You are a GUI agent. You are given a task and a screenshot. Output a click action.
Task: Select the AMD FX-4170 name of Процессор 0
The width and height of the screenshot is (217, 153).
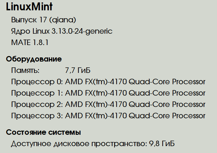tap(135, 82)
